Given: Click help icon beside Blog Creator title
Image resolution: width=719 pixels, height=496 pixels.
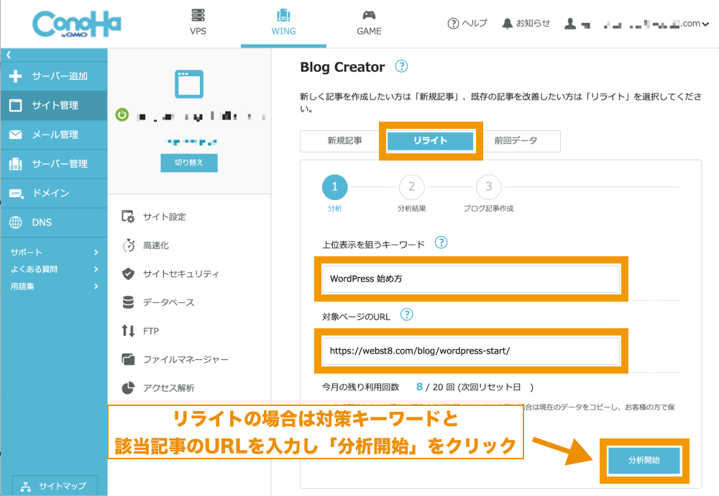Looking at the screenshot, I should click(401, 67).
